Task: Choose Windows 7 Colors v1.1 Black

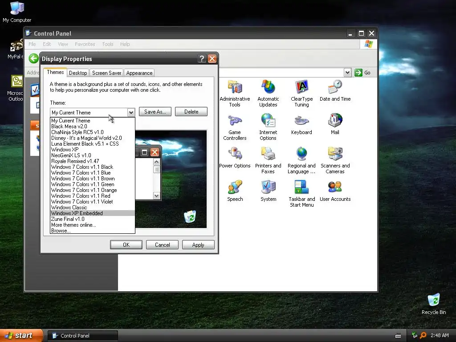Action: point(93,167)
